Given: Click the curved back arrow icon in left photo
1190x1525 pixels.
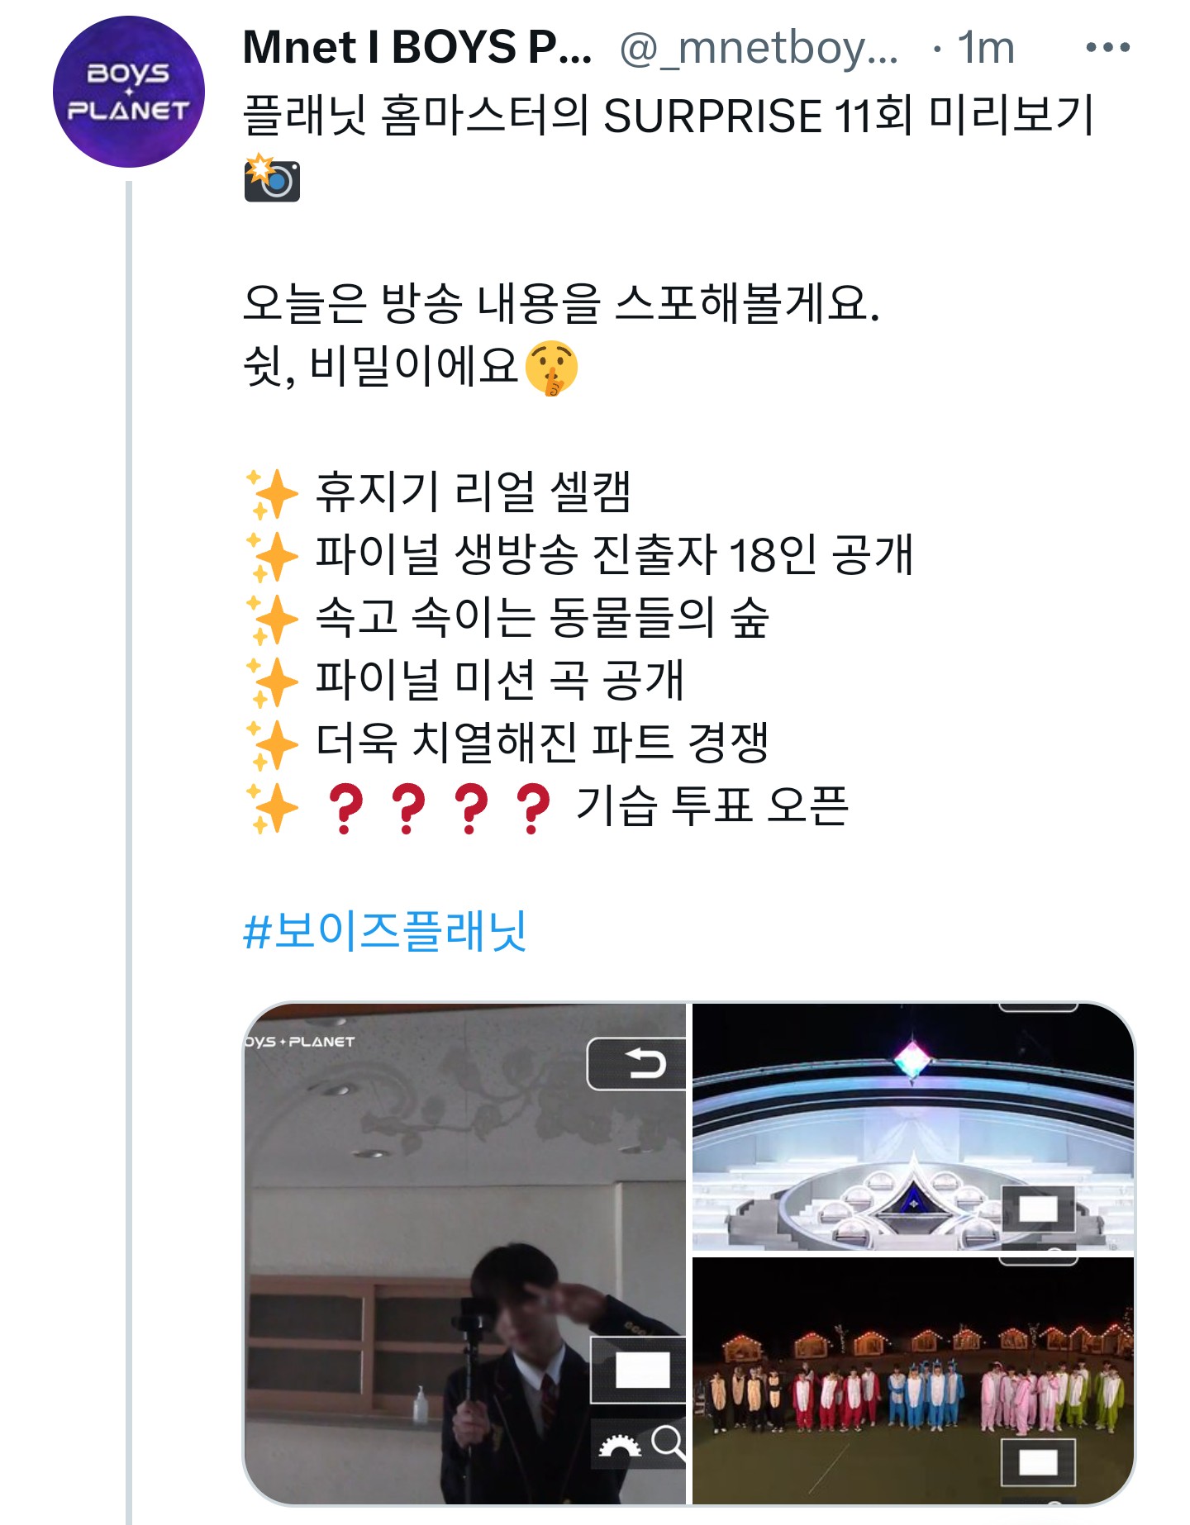Looking at the screenshot, I should [636, 1063].
